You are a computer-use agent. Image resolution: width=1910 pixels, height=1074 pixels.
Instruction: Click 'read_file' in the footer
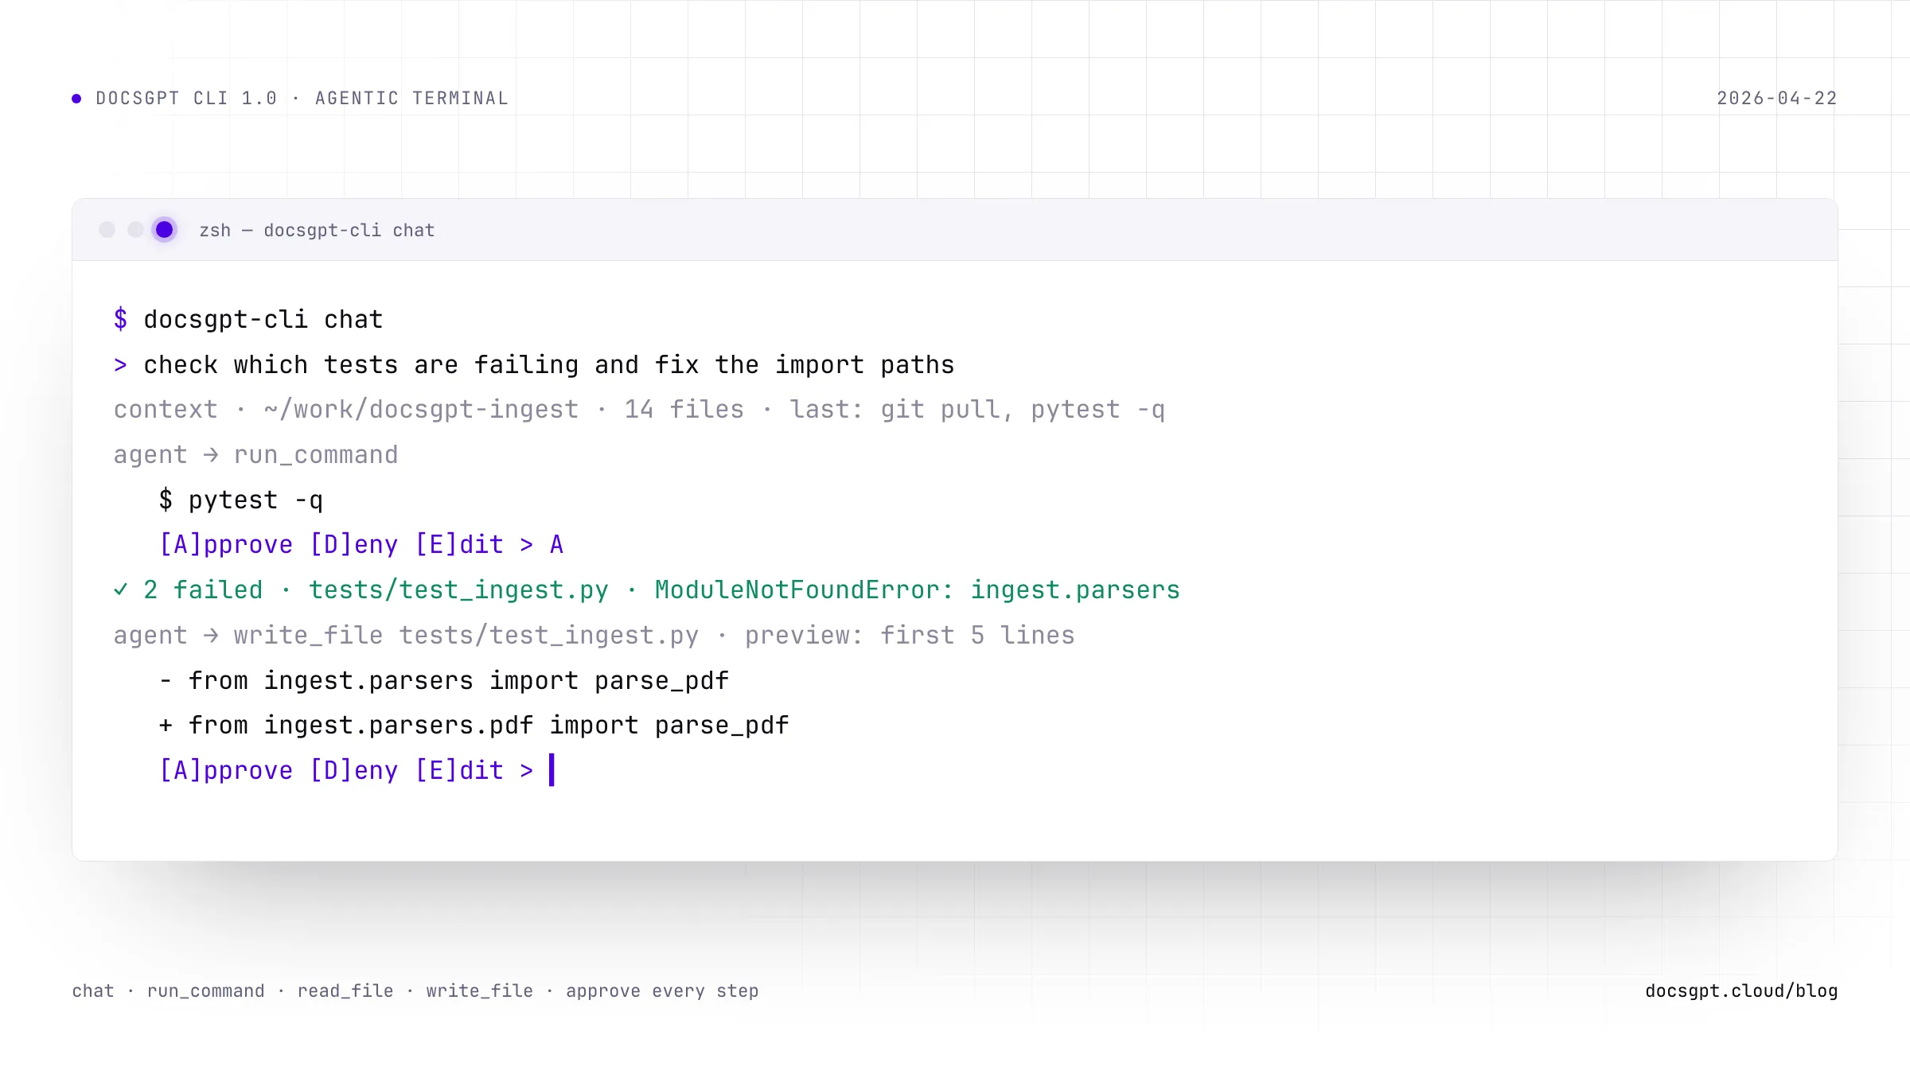tap(345, 991)
